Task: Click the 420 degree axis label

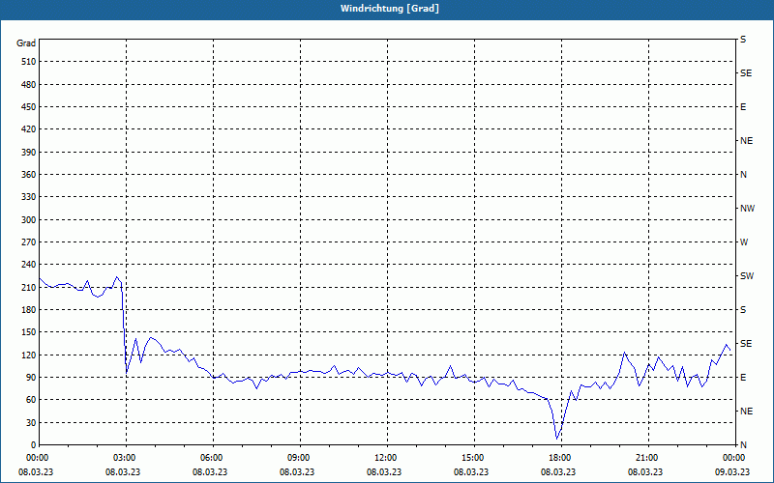Action: click(29, 129)
